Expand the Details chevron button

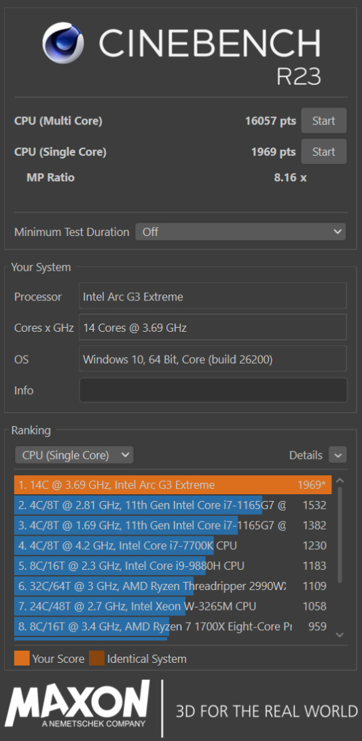(338, 455)
